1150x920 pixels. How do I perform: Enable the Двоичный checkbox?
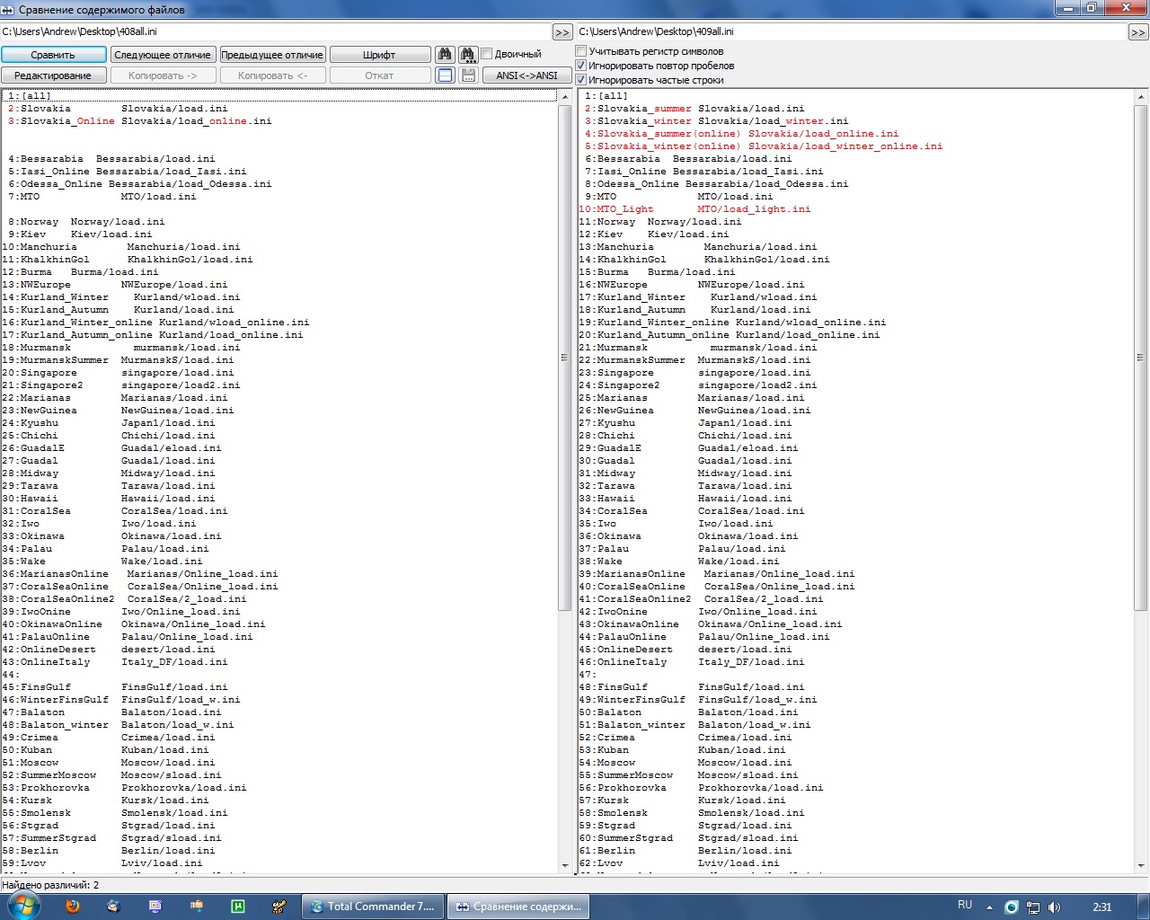click(487, 54)
